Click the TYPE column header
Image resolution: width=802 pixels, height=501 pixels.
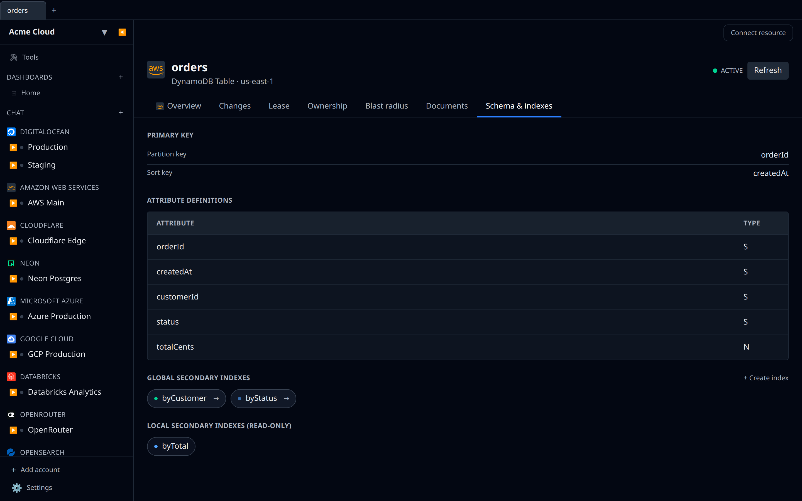point(752,223)
